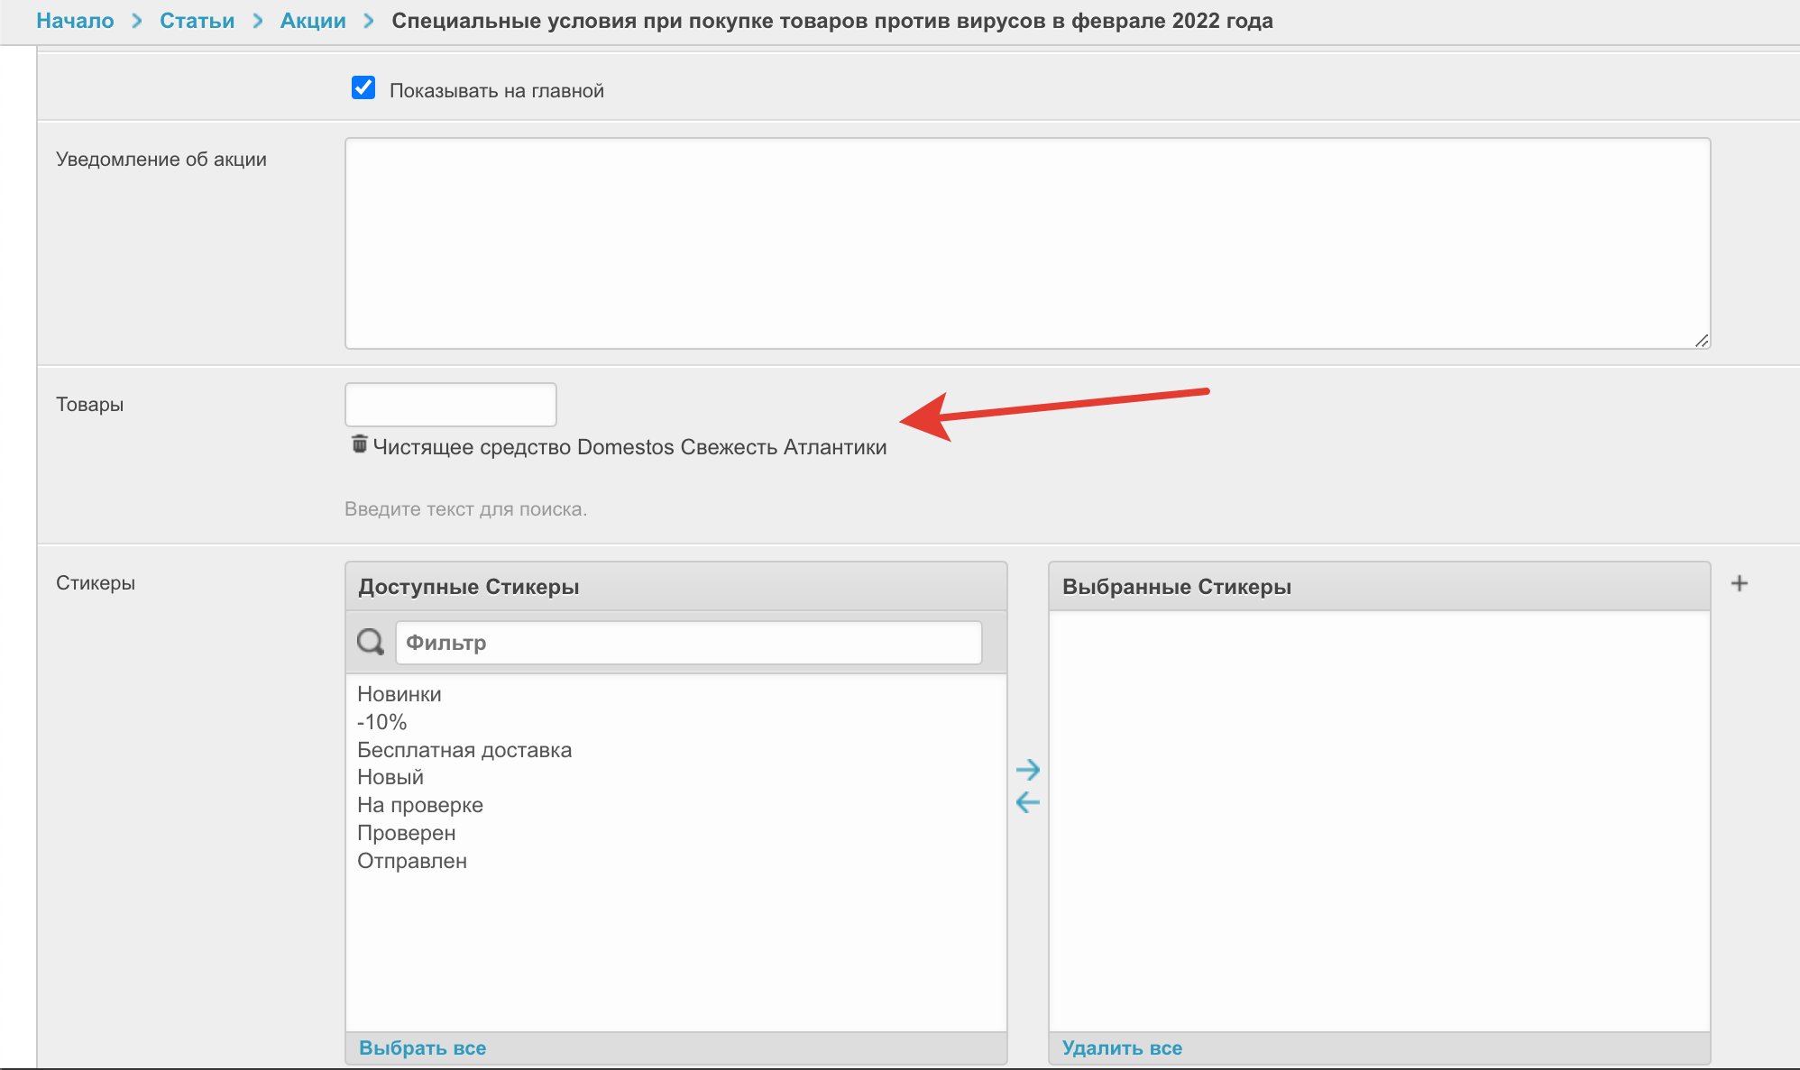
Task: Click Выбрать все link
Action: (422, 1048)
